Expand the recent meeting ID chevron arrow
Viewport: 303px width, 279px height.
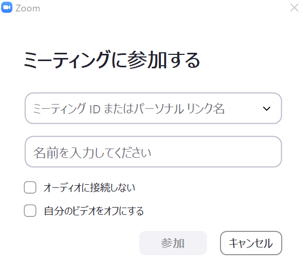tap(267, 109)
